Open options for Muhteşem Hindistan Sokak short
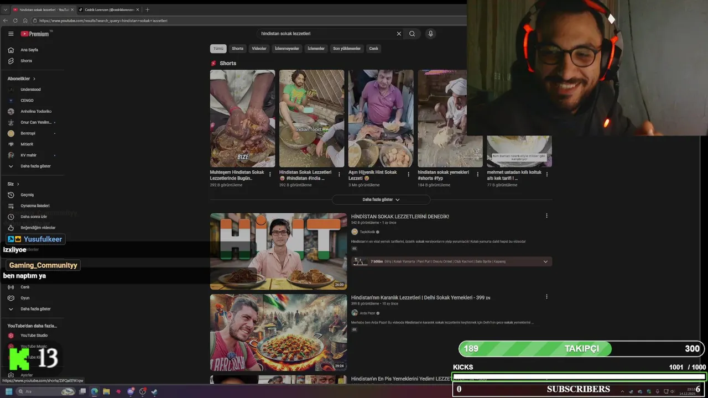 tap(270, 174)
